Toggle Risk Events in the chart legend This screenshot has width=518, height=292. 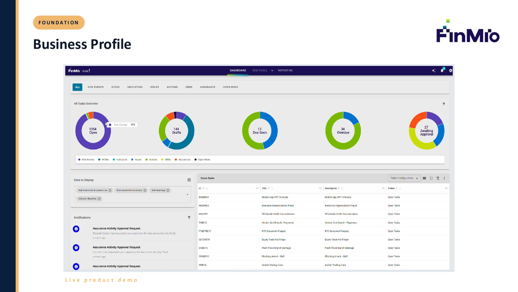click(86, 160)
